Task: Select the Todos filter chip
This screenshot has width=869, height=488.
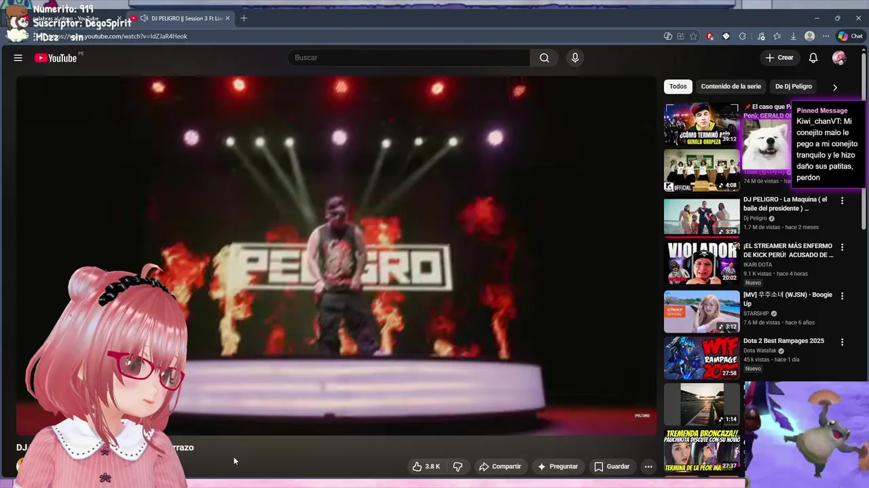Action: click(x=678, y=86)
